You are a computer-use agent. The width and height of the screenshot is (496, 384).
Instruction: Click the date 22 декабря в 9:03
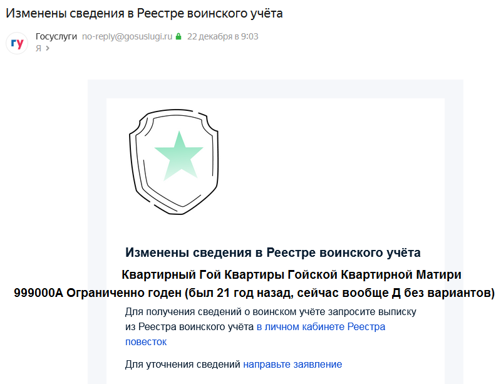pyautogui.click(x=222, y=36)
